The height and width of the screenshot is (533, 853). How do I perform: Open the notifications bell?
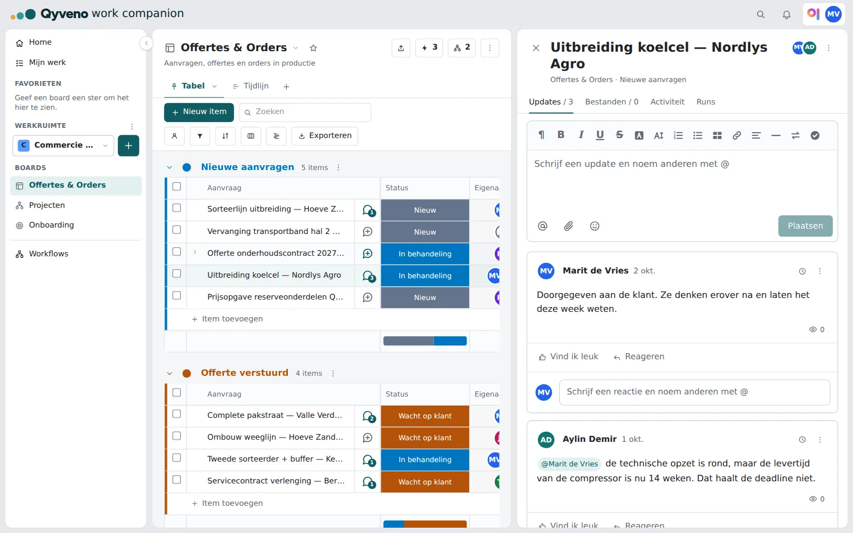pyautogui.click(x=786, y=14)
